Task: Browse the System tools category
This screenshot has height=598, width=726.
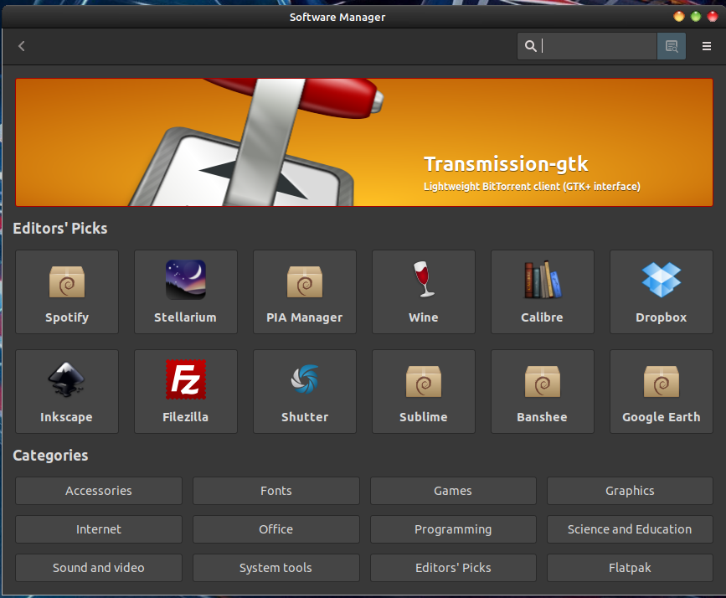Action: pyautogui.click(x=276, y=567)
